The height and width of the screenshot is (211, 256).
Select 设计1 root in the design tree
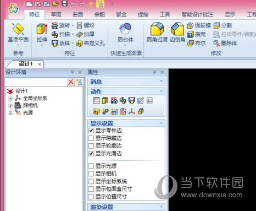[21, 91]
